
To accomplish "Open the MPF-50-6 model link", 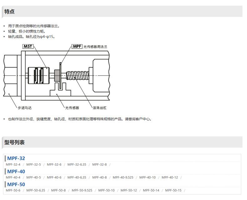I will [x=13, y=190].
